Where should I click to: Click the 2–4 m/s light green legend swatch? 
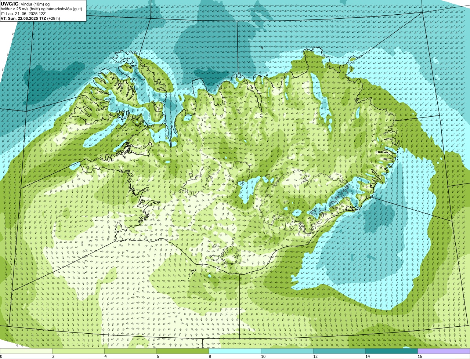78,351
